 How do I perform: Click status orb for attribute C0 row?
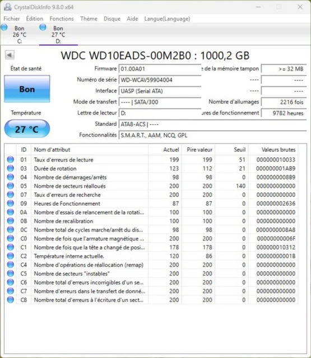[10, 238]
